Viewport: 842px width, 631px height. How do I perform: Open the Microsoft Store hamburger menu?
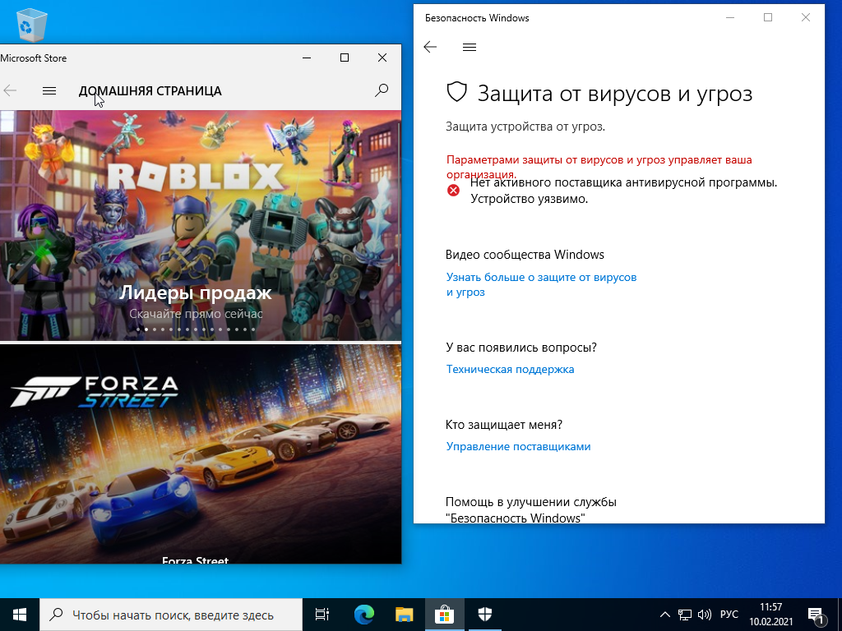click(49, 90)
